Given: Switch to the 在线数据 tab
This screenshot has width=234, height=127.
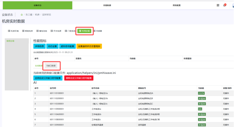Looking at the screenshot, I should 39,66.
